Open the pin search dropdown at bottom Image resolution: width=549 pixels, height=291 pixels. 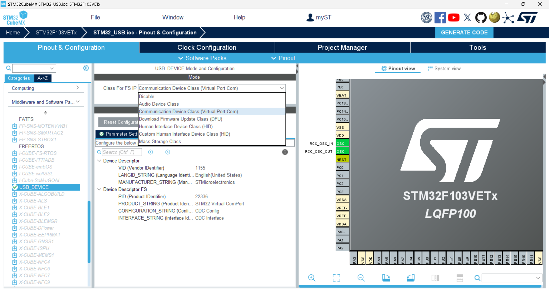538,278
